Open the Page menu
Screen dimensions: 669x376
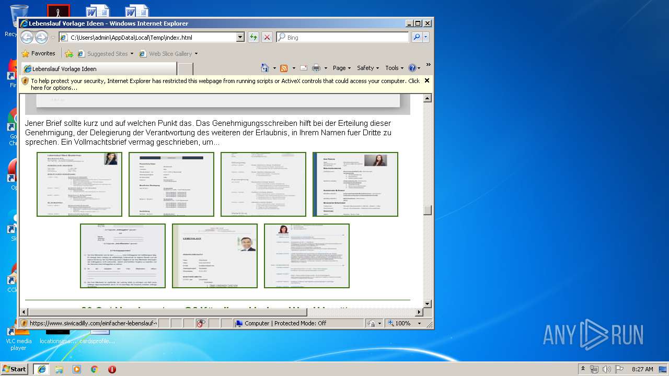342,68
